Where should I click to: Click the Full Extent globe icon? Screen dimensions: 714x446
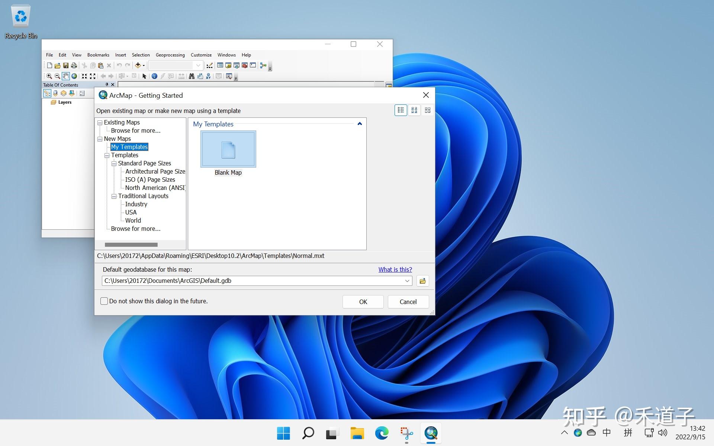(x=74, y=76)
